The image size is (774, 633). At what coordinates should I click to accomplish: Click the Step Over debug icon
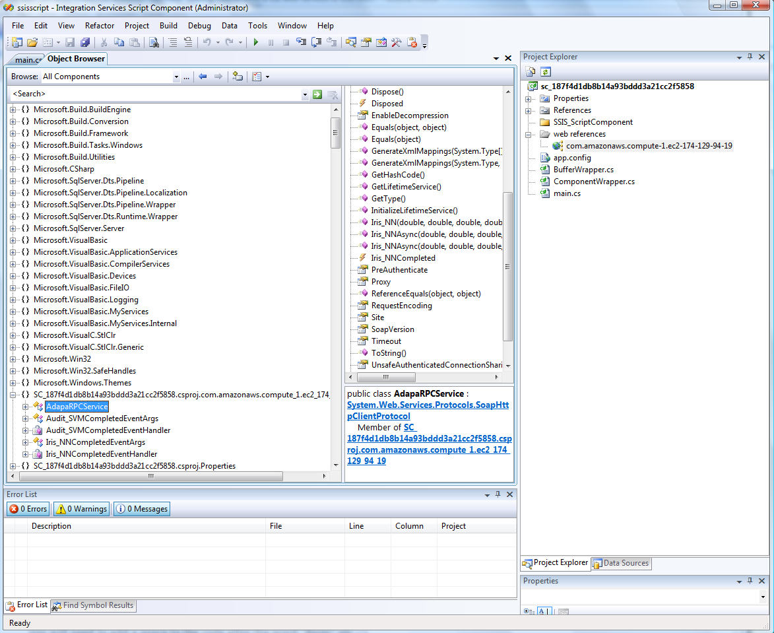[317, 42]
